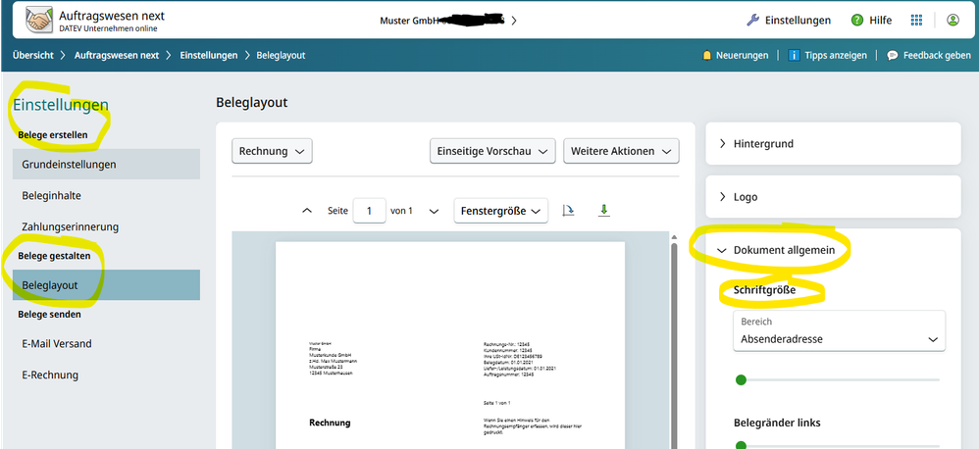Click the Belege erstellen sidebar heading
Image resolution: width=979 pixels, height=449 pixels.
(x=52, y=134)
